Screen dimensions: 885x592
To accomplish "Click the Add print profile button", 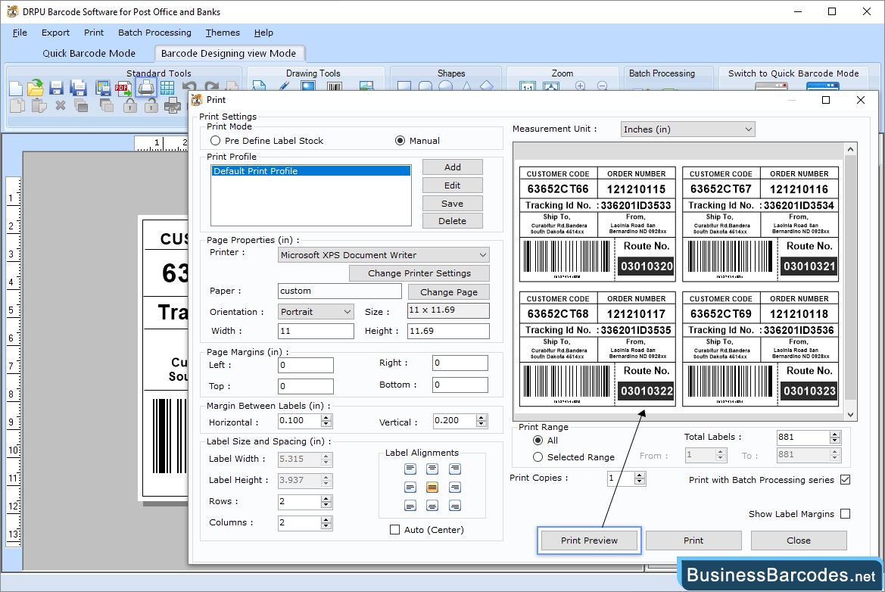I will pyautogui.click(x=453, y=167).
